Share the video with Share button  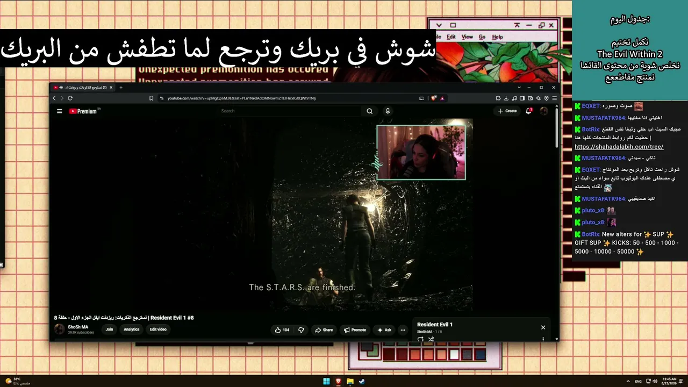pyautogui.click(x=324, y=330)
